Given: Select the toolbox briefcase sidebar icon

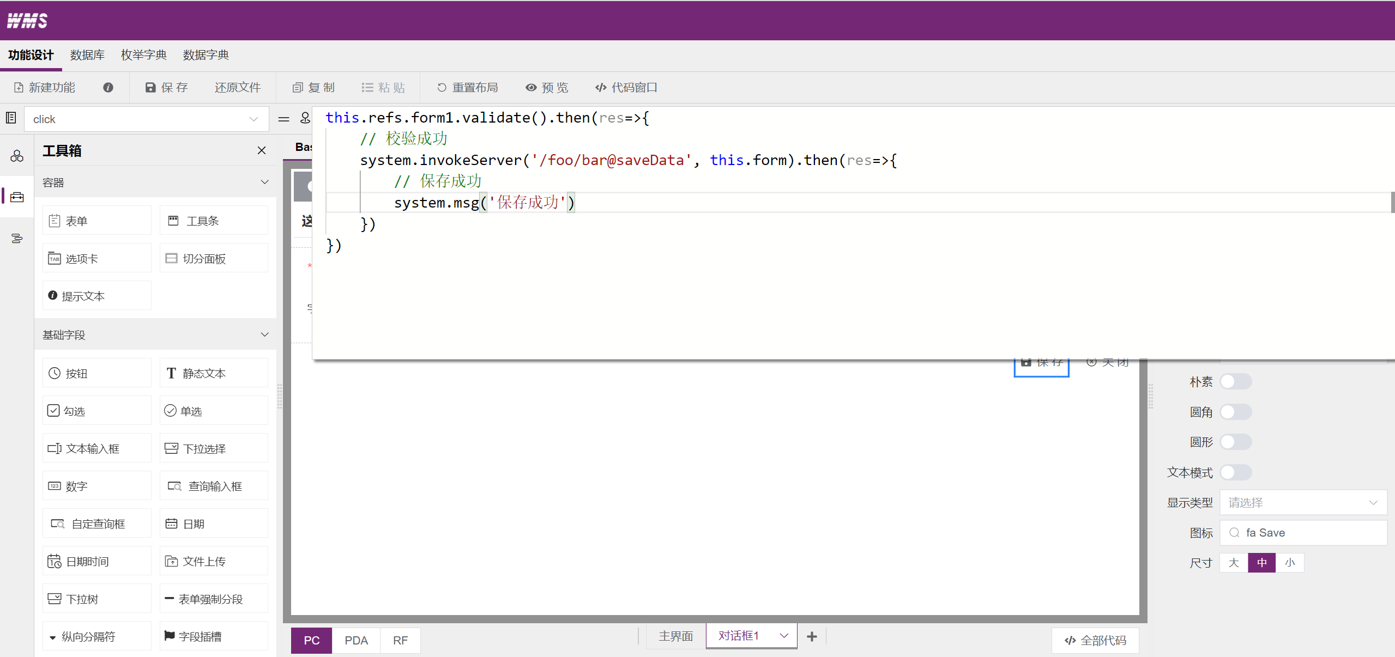Looking at the screenshot, I should (x=17, y=197).
